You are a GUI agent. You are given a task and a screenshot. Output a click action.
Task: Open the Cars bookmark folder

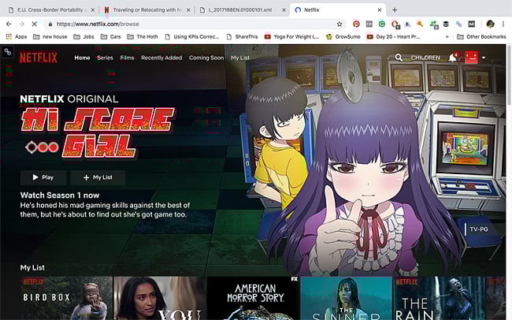[111, 36]
